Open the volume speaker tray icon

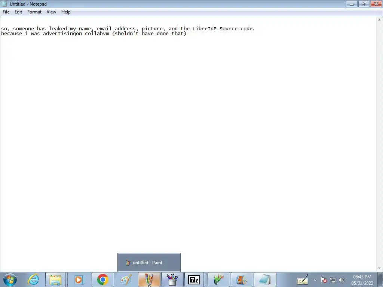(x=342, y=280)
